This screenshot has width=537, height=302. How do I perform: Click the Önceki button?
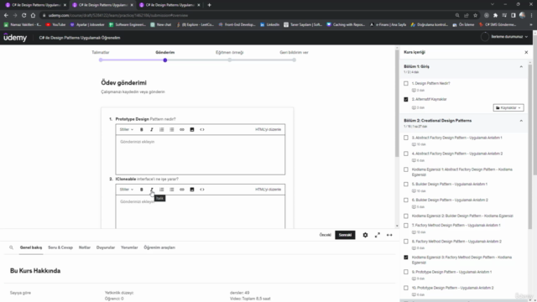click(x=325, y=235)
